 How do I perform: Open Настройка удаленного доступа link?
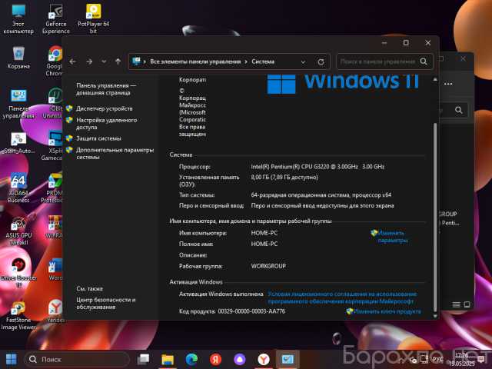coord(106,124)
